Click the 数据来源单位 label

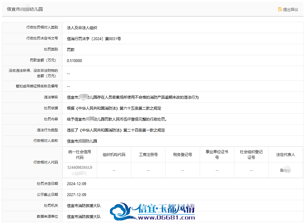(47, 216)
